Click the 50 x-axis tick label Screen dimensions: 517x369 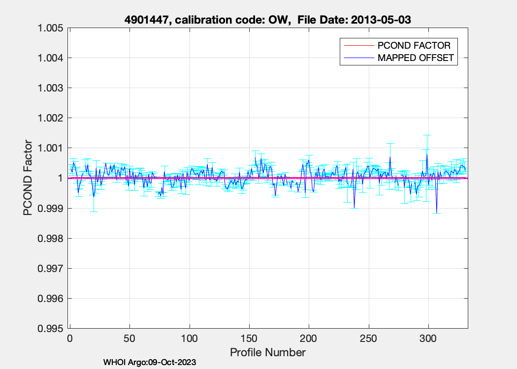coord(129,338)
